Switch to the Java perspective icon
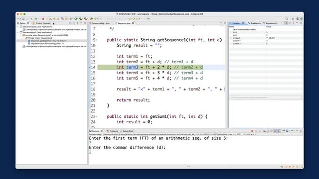 (x=298, y=19)
